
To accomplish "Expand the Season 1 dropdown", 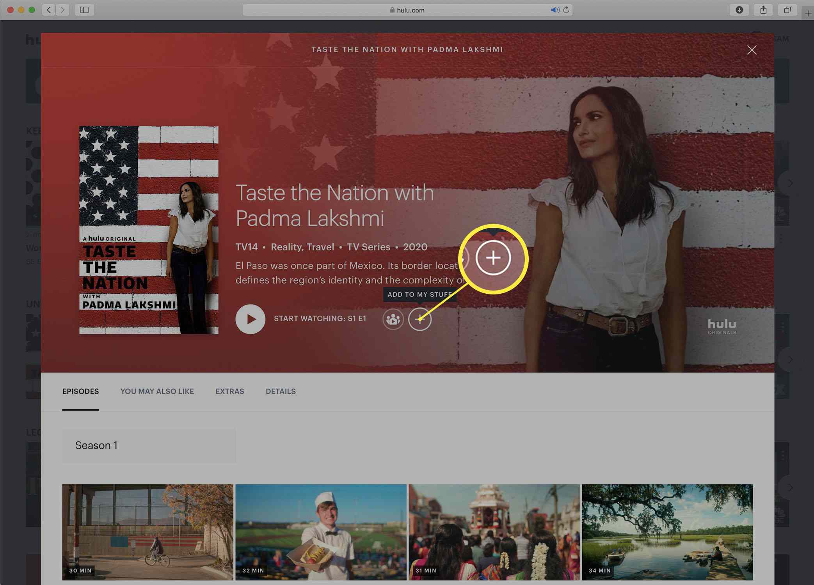I will click(x=149, y=445).
